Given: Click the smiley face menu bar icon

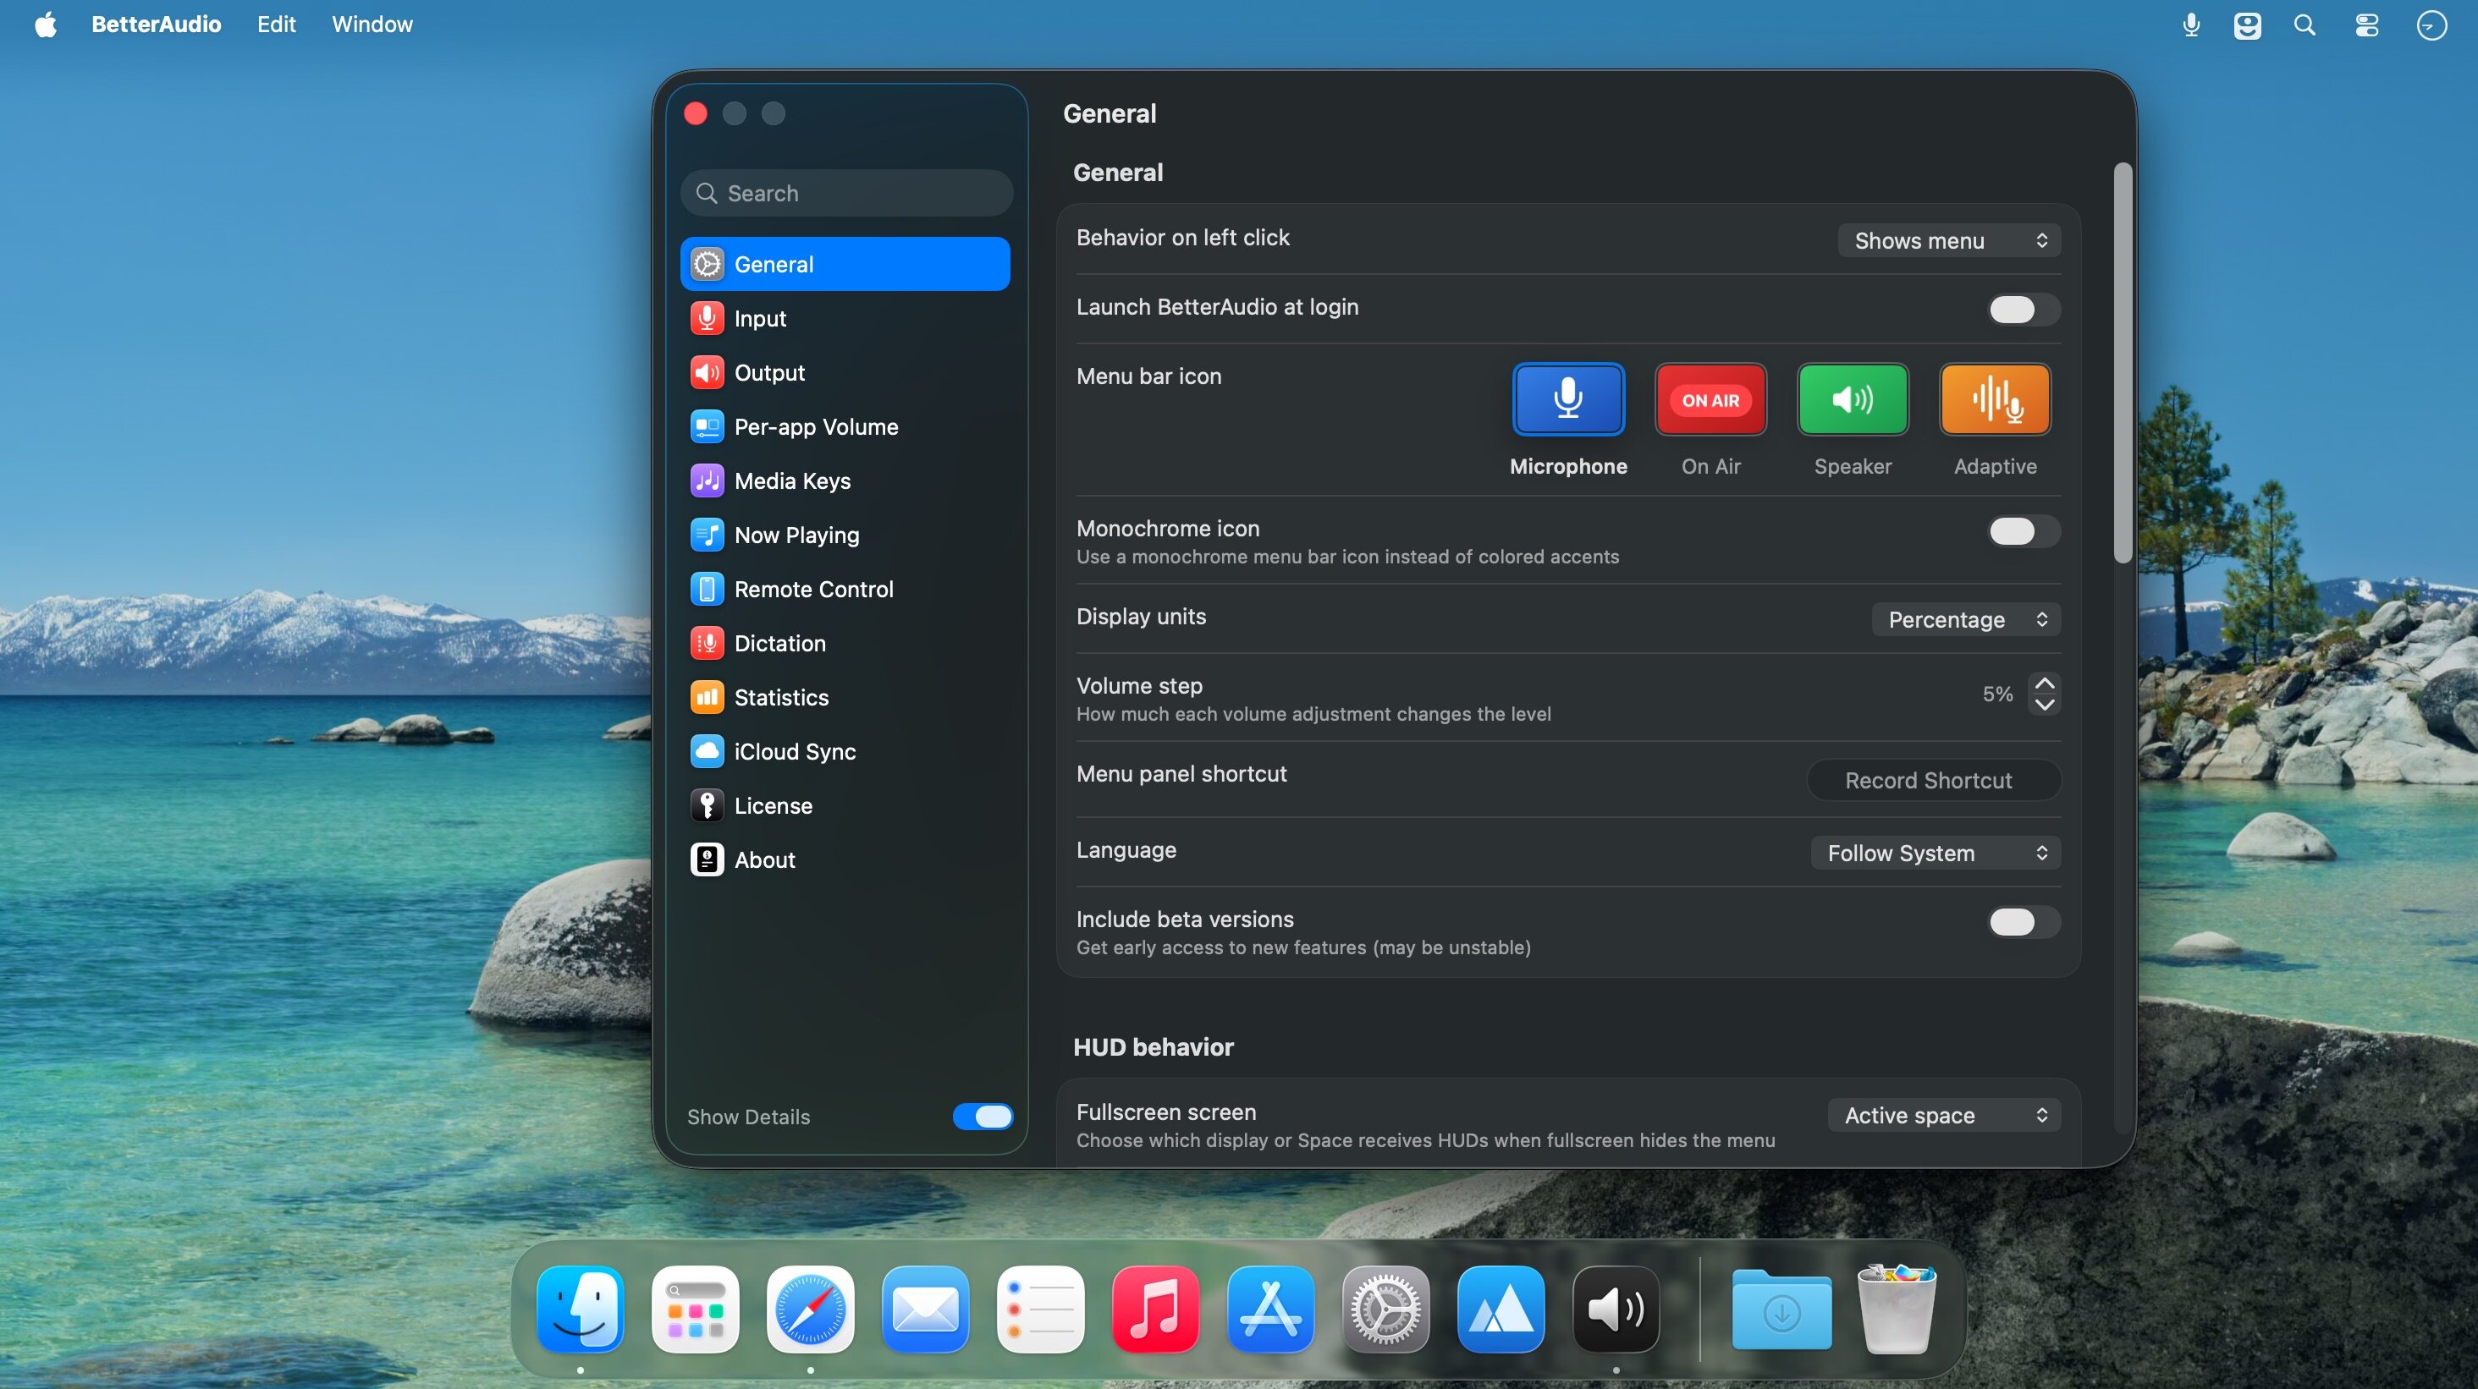Looking at the screenshot, I should [2247, 25].
